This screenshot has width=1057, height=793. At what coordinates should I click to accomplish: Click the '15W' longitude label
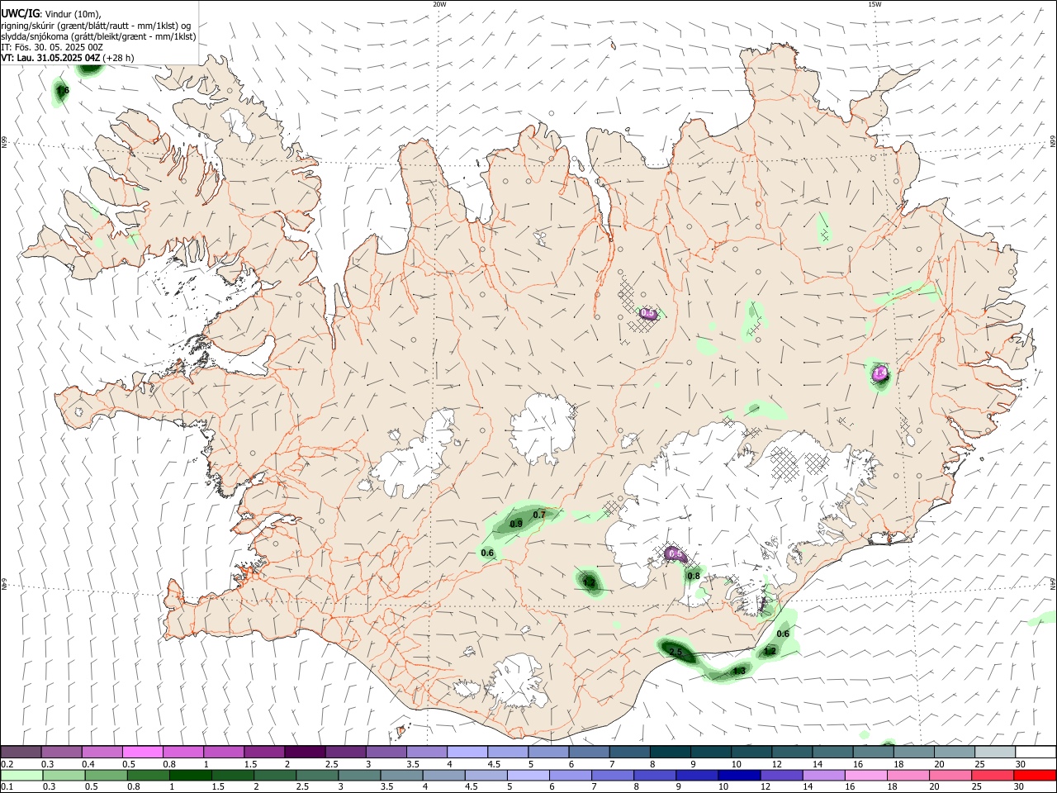coord(875,4)
